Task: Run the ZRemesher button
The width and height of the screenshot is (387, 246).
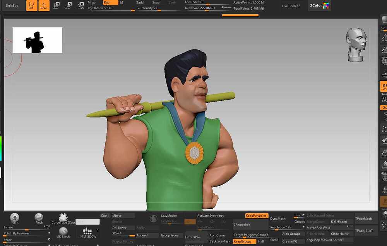Action: 250,225
